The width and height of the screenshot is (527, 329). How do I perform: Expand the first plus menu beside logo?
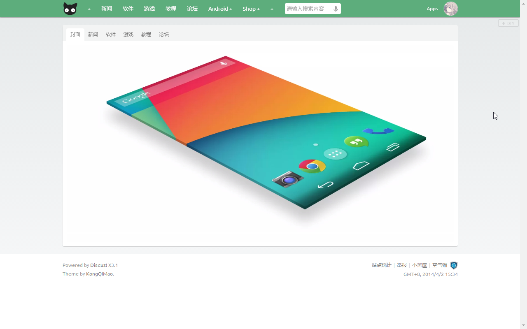[x=89, y=9]
